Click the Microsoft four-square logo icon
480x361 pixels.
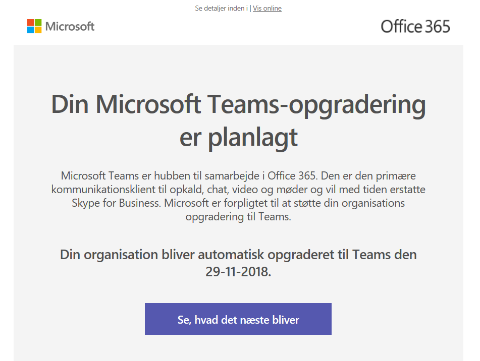pos(34,26)
